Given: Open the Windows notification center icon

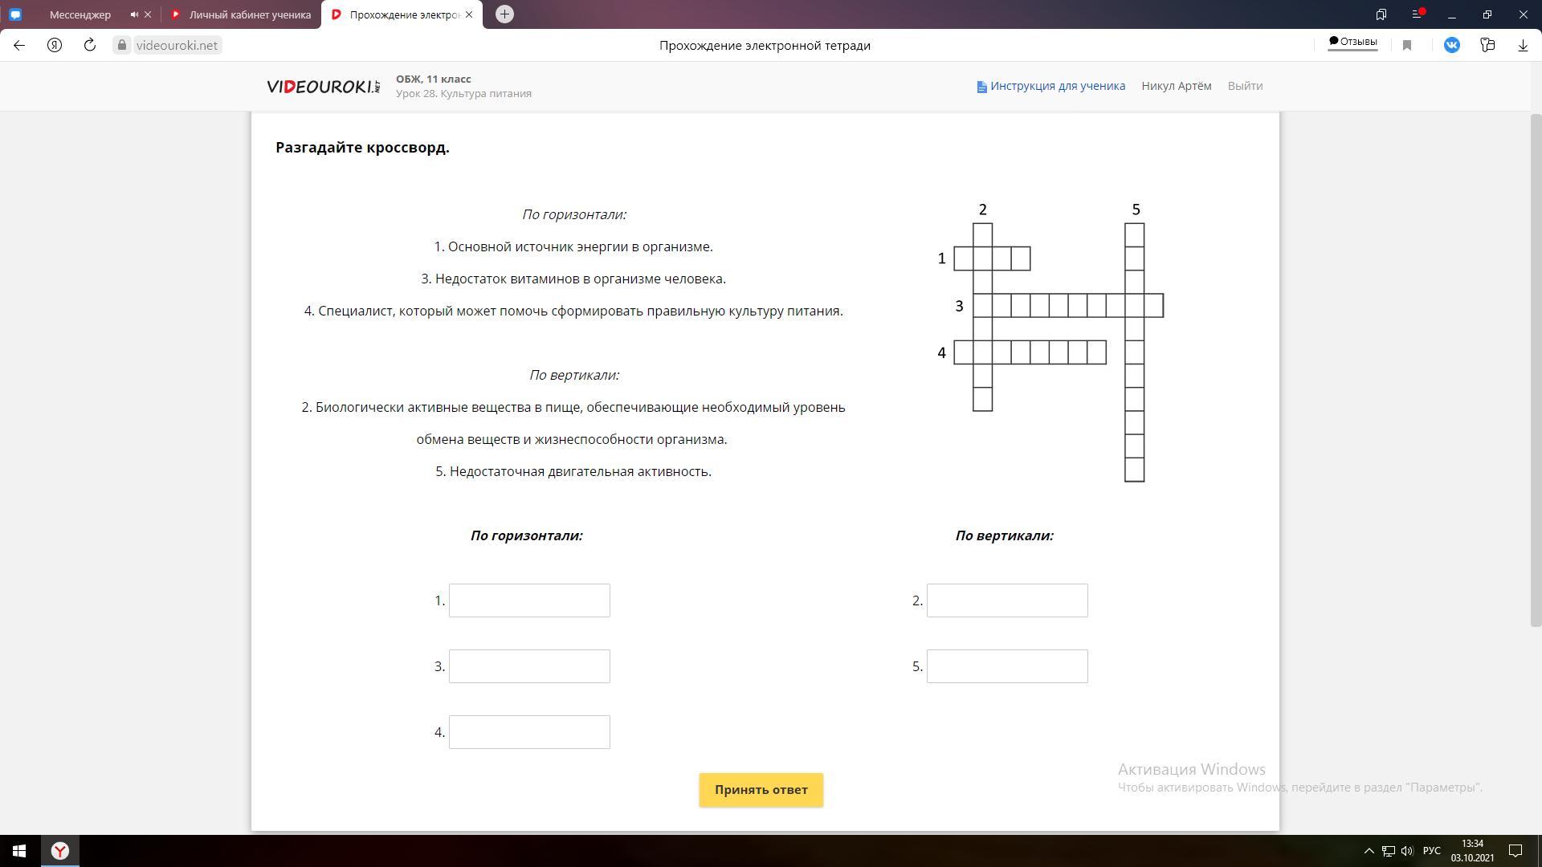Looking at the screenshot, I should (x=1515, y=851).
